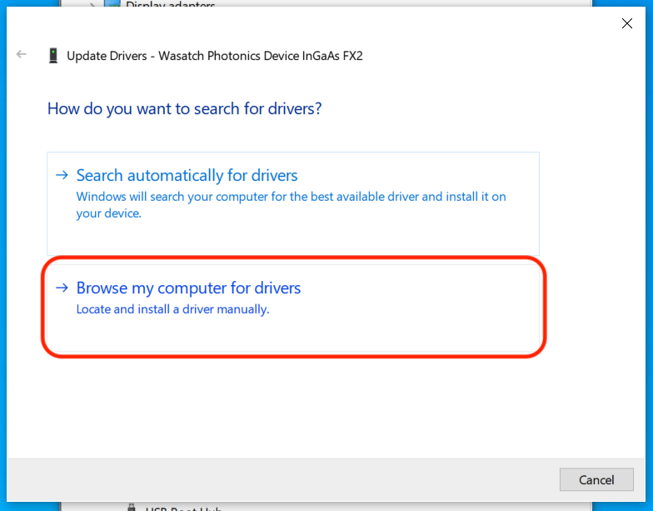Viewport: 653px width, 511px height.
Task: Click the gray footer bar left of Cancel
Action: [x=292, y=479]
